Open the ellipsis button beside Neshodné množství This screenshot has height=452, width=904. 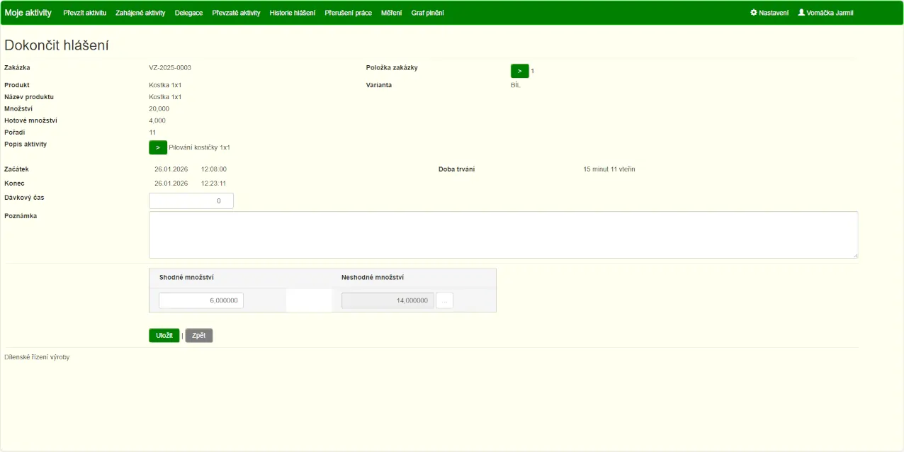click(x=444, y=300)
